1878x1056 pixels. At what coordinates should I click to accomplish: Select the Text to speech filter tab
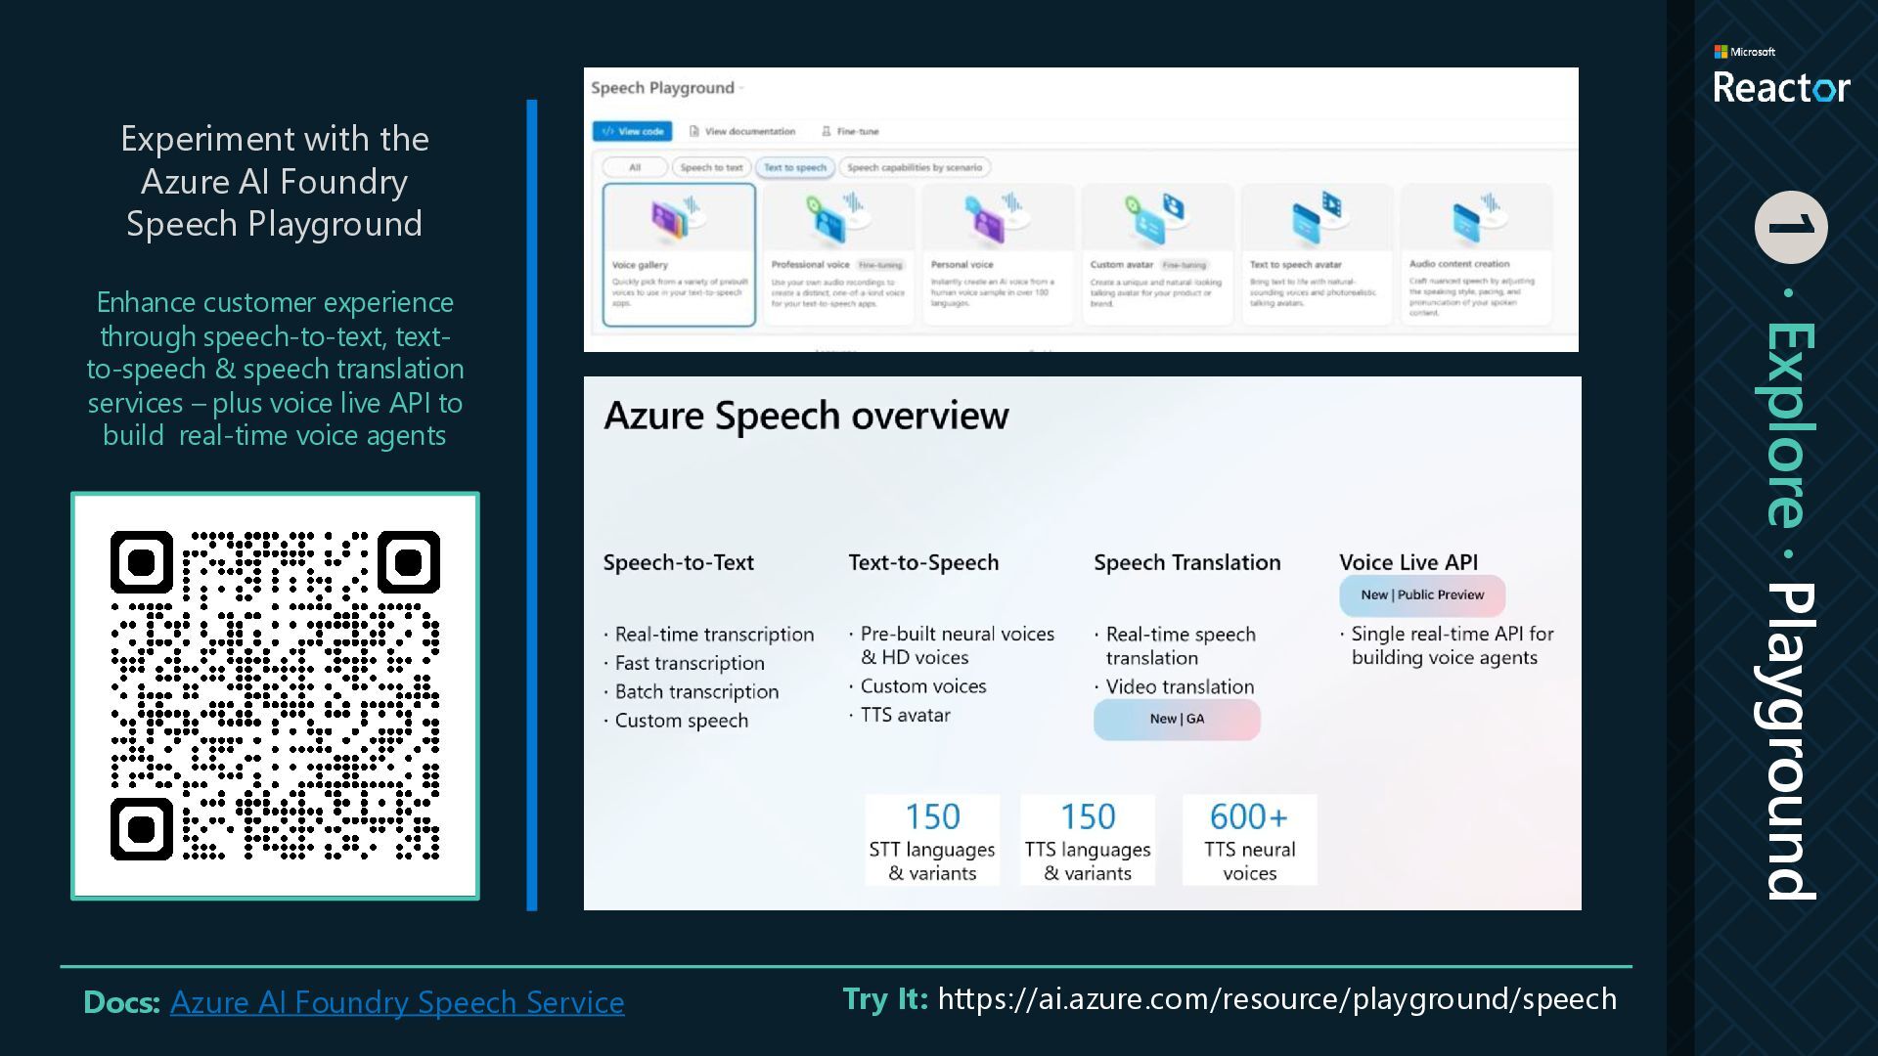point(794,167)
